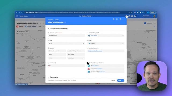Click the LinkedIn icon in social networks

pos(89,72)
